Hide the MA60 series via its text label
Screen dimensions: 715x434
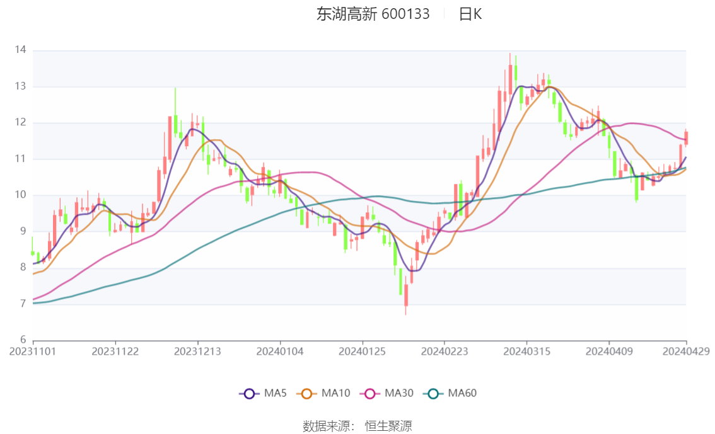point(462,394)
